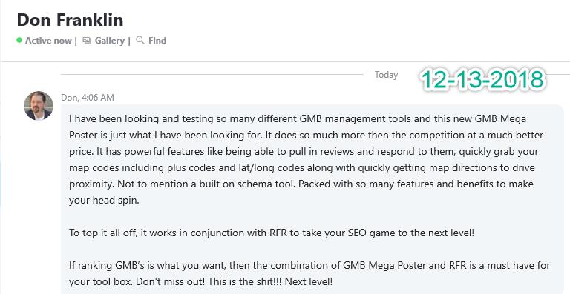Open the Gallery picture icon

pyautogui.click(x=87, y=40)
